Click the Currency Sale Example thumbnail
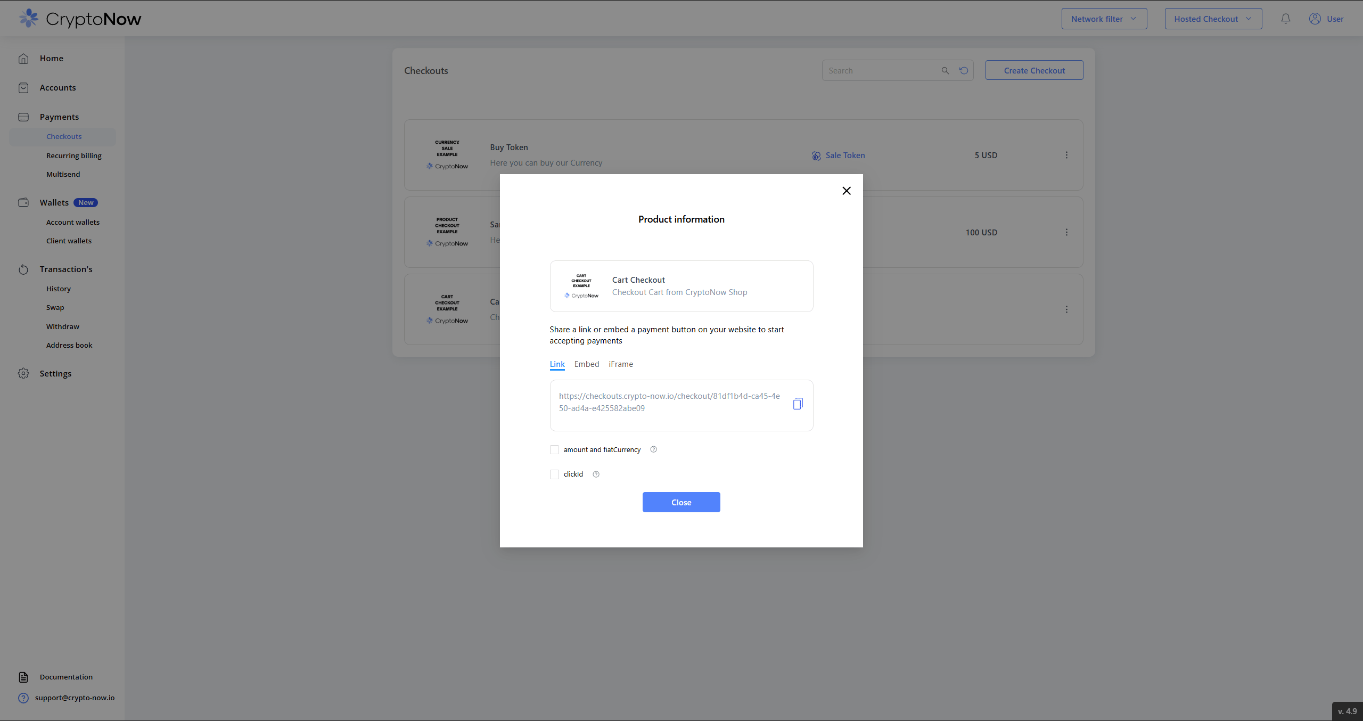 447,155
